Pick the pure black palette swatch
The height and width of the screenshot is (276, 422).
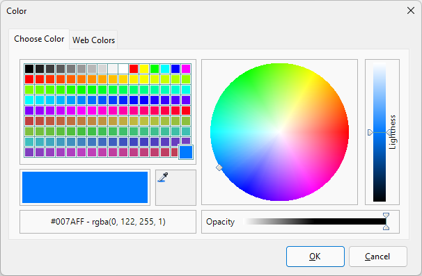pyautogui.click(x=29, y=69)
